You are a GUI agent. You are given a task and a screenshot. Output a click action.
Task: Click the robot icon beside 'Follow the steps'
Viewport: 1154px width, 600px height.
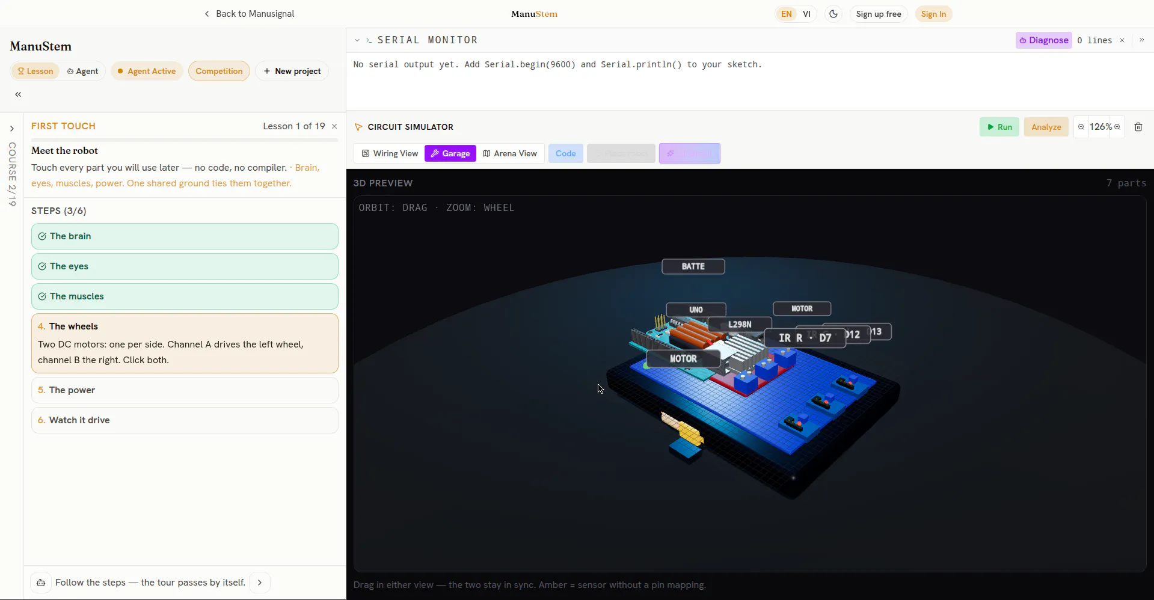click(x=41, y=583)
